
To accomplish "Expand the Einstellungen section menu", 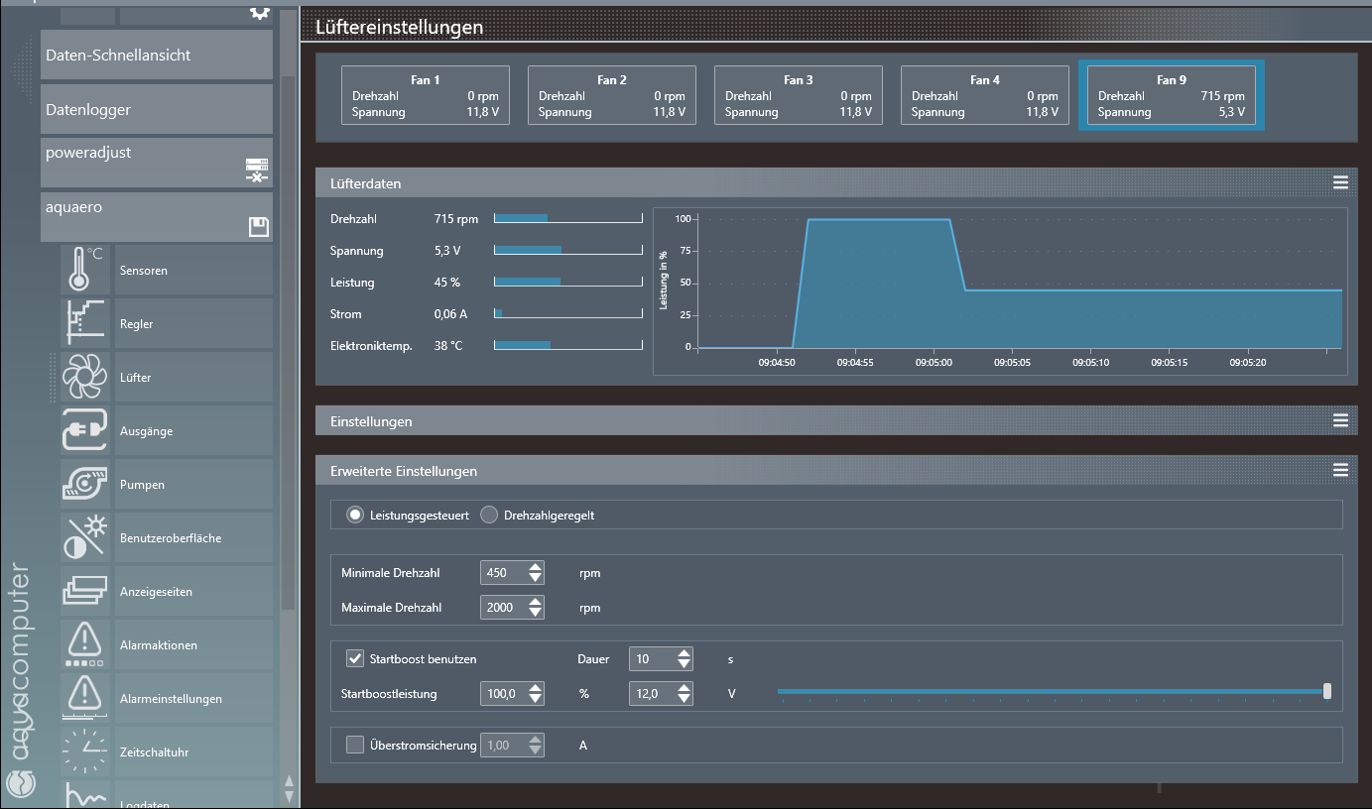I will 1340,421.
